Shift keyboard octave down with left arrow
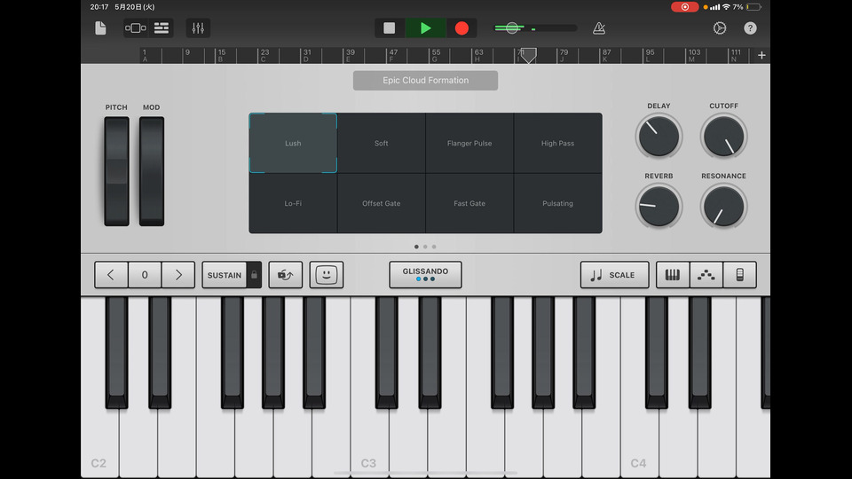 click(111, 275)
